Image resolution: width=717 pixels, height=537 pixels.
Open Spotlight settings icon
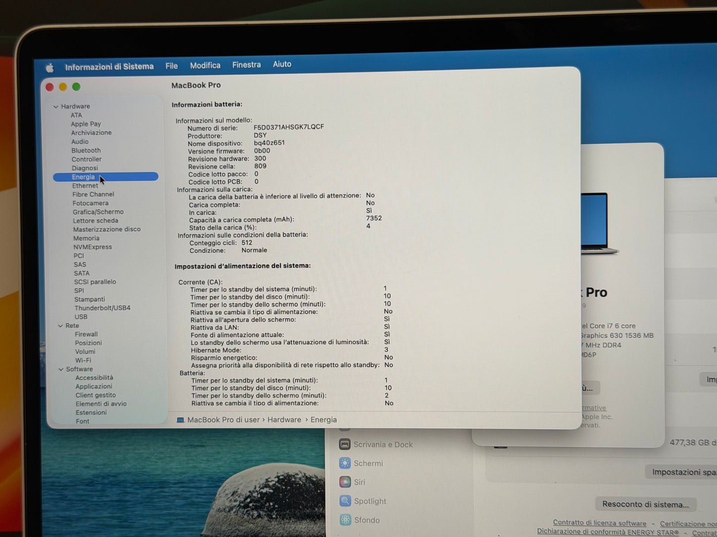[x=345, y=501]
